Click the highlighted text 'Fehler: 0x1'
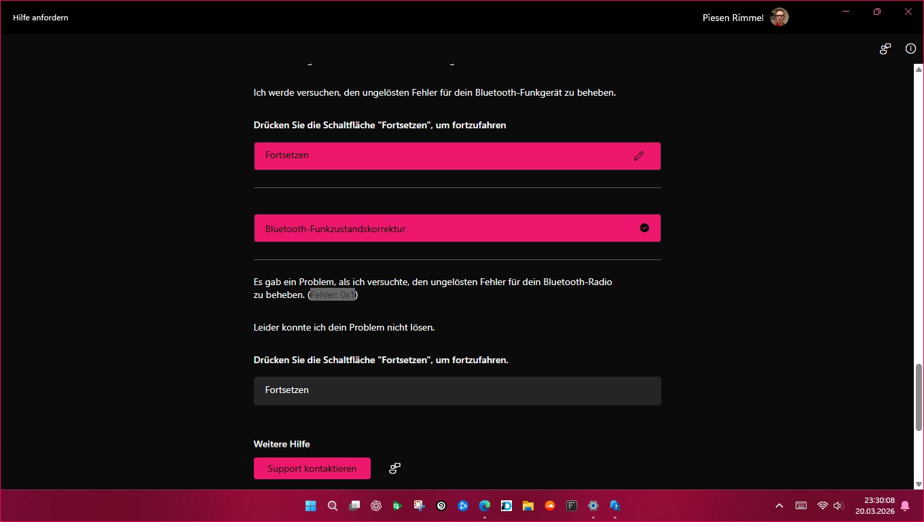Viewport: 924px width, 522px height. (333, 295)
